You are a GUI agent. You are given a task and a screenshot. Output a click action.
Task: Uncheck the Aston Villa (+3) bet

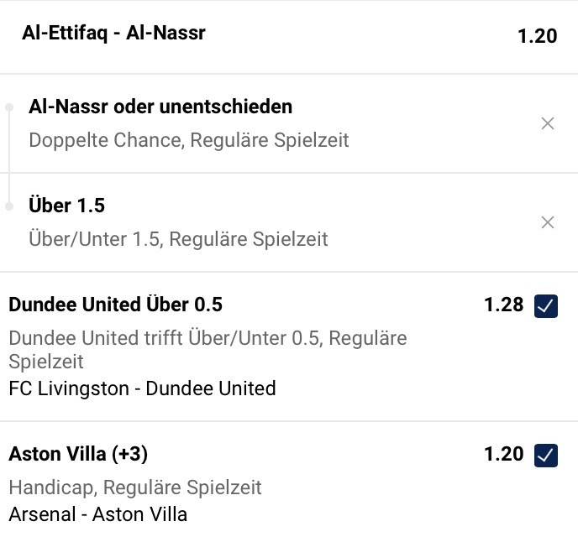546,455
